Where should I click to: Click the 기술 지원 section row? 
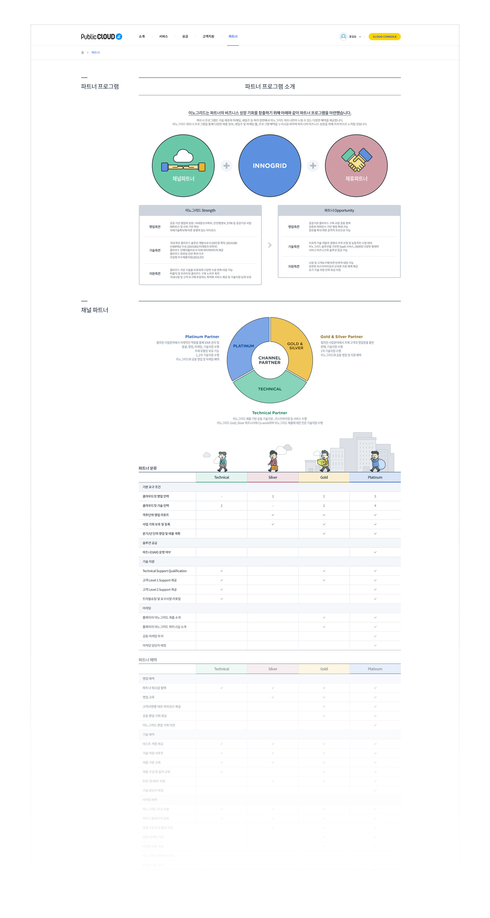(269, 561)
